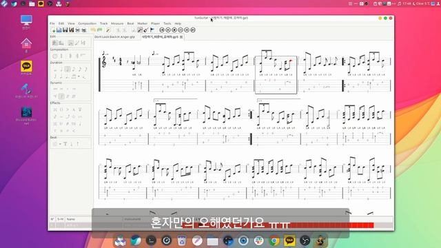Close the active Korean-titled gp5 tab
The width and height of the screenshot is (441, 248).
click(181, 37)
